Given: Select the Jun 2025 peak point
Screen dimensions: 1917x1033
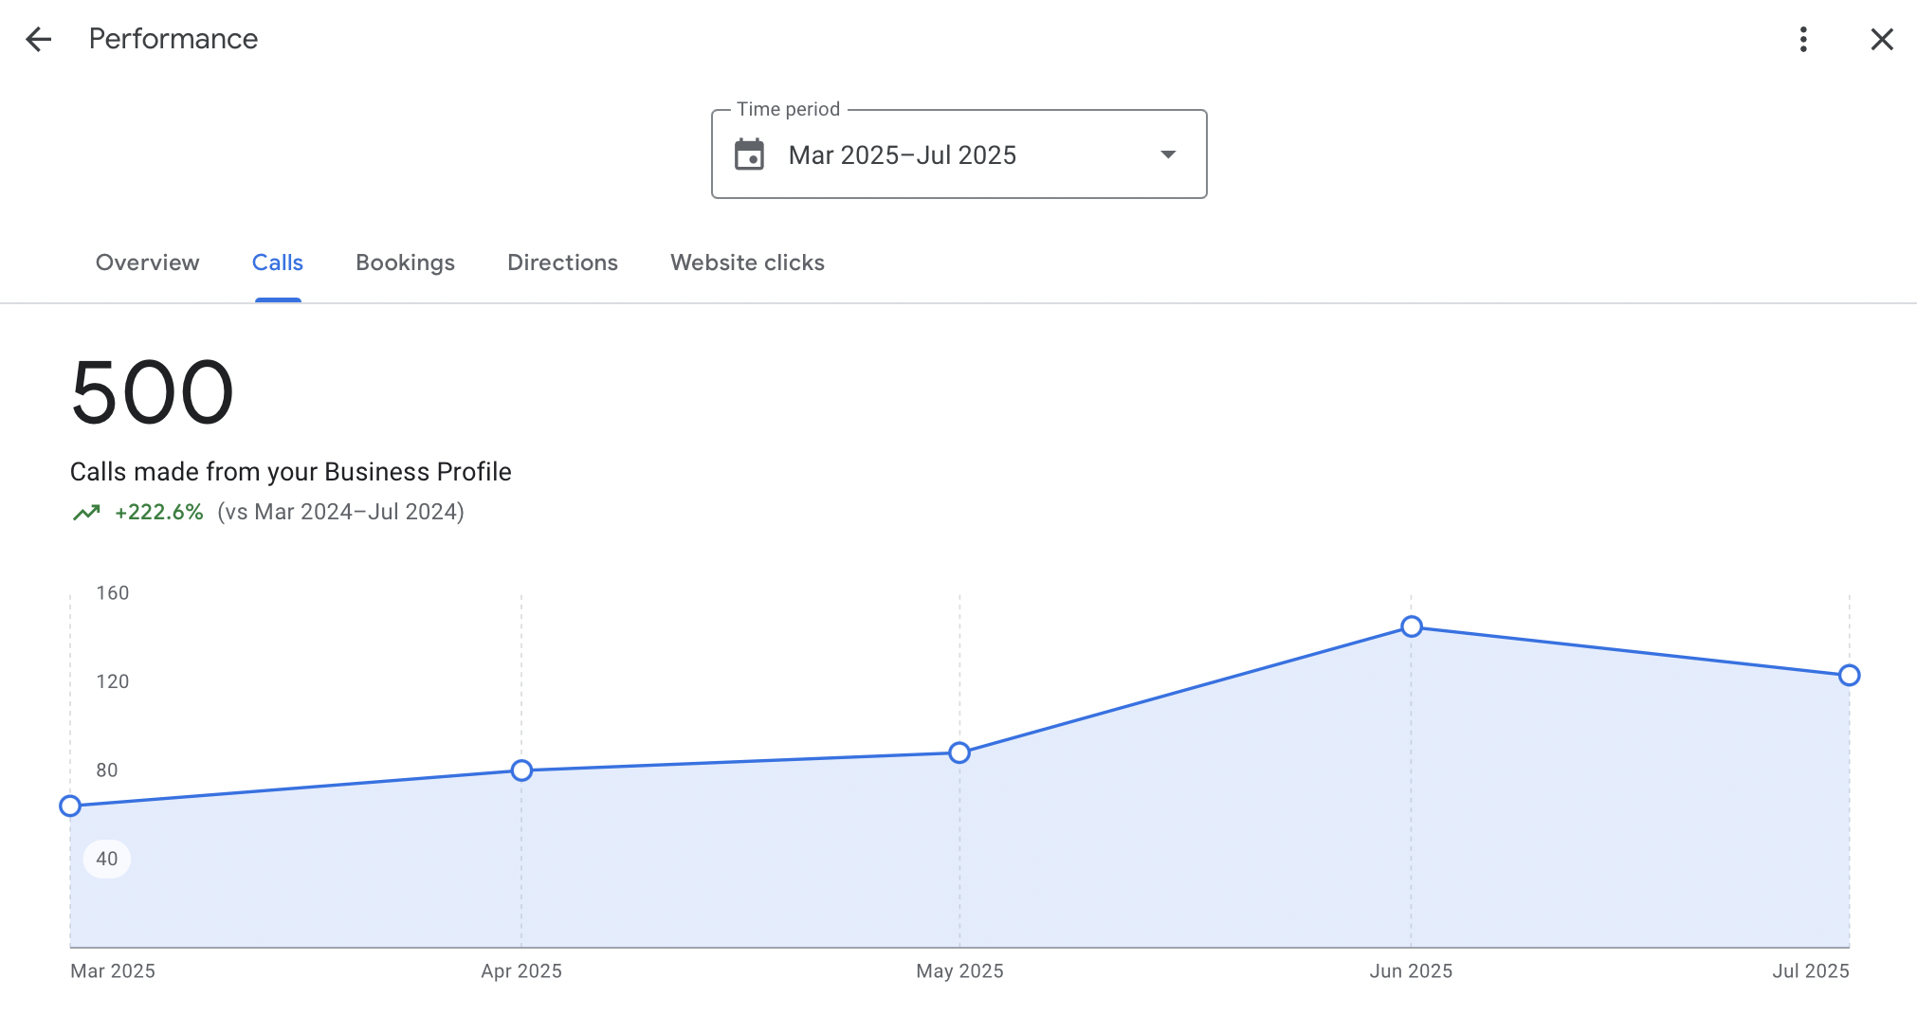Looking at the screenshot, I should click(1412, 626).
